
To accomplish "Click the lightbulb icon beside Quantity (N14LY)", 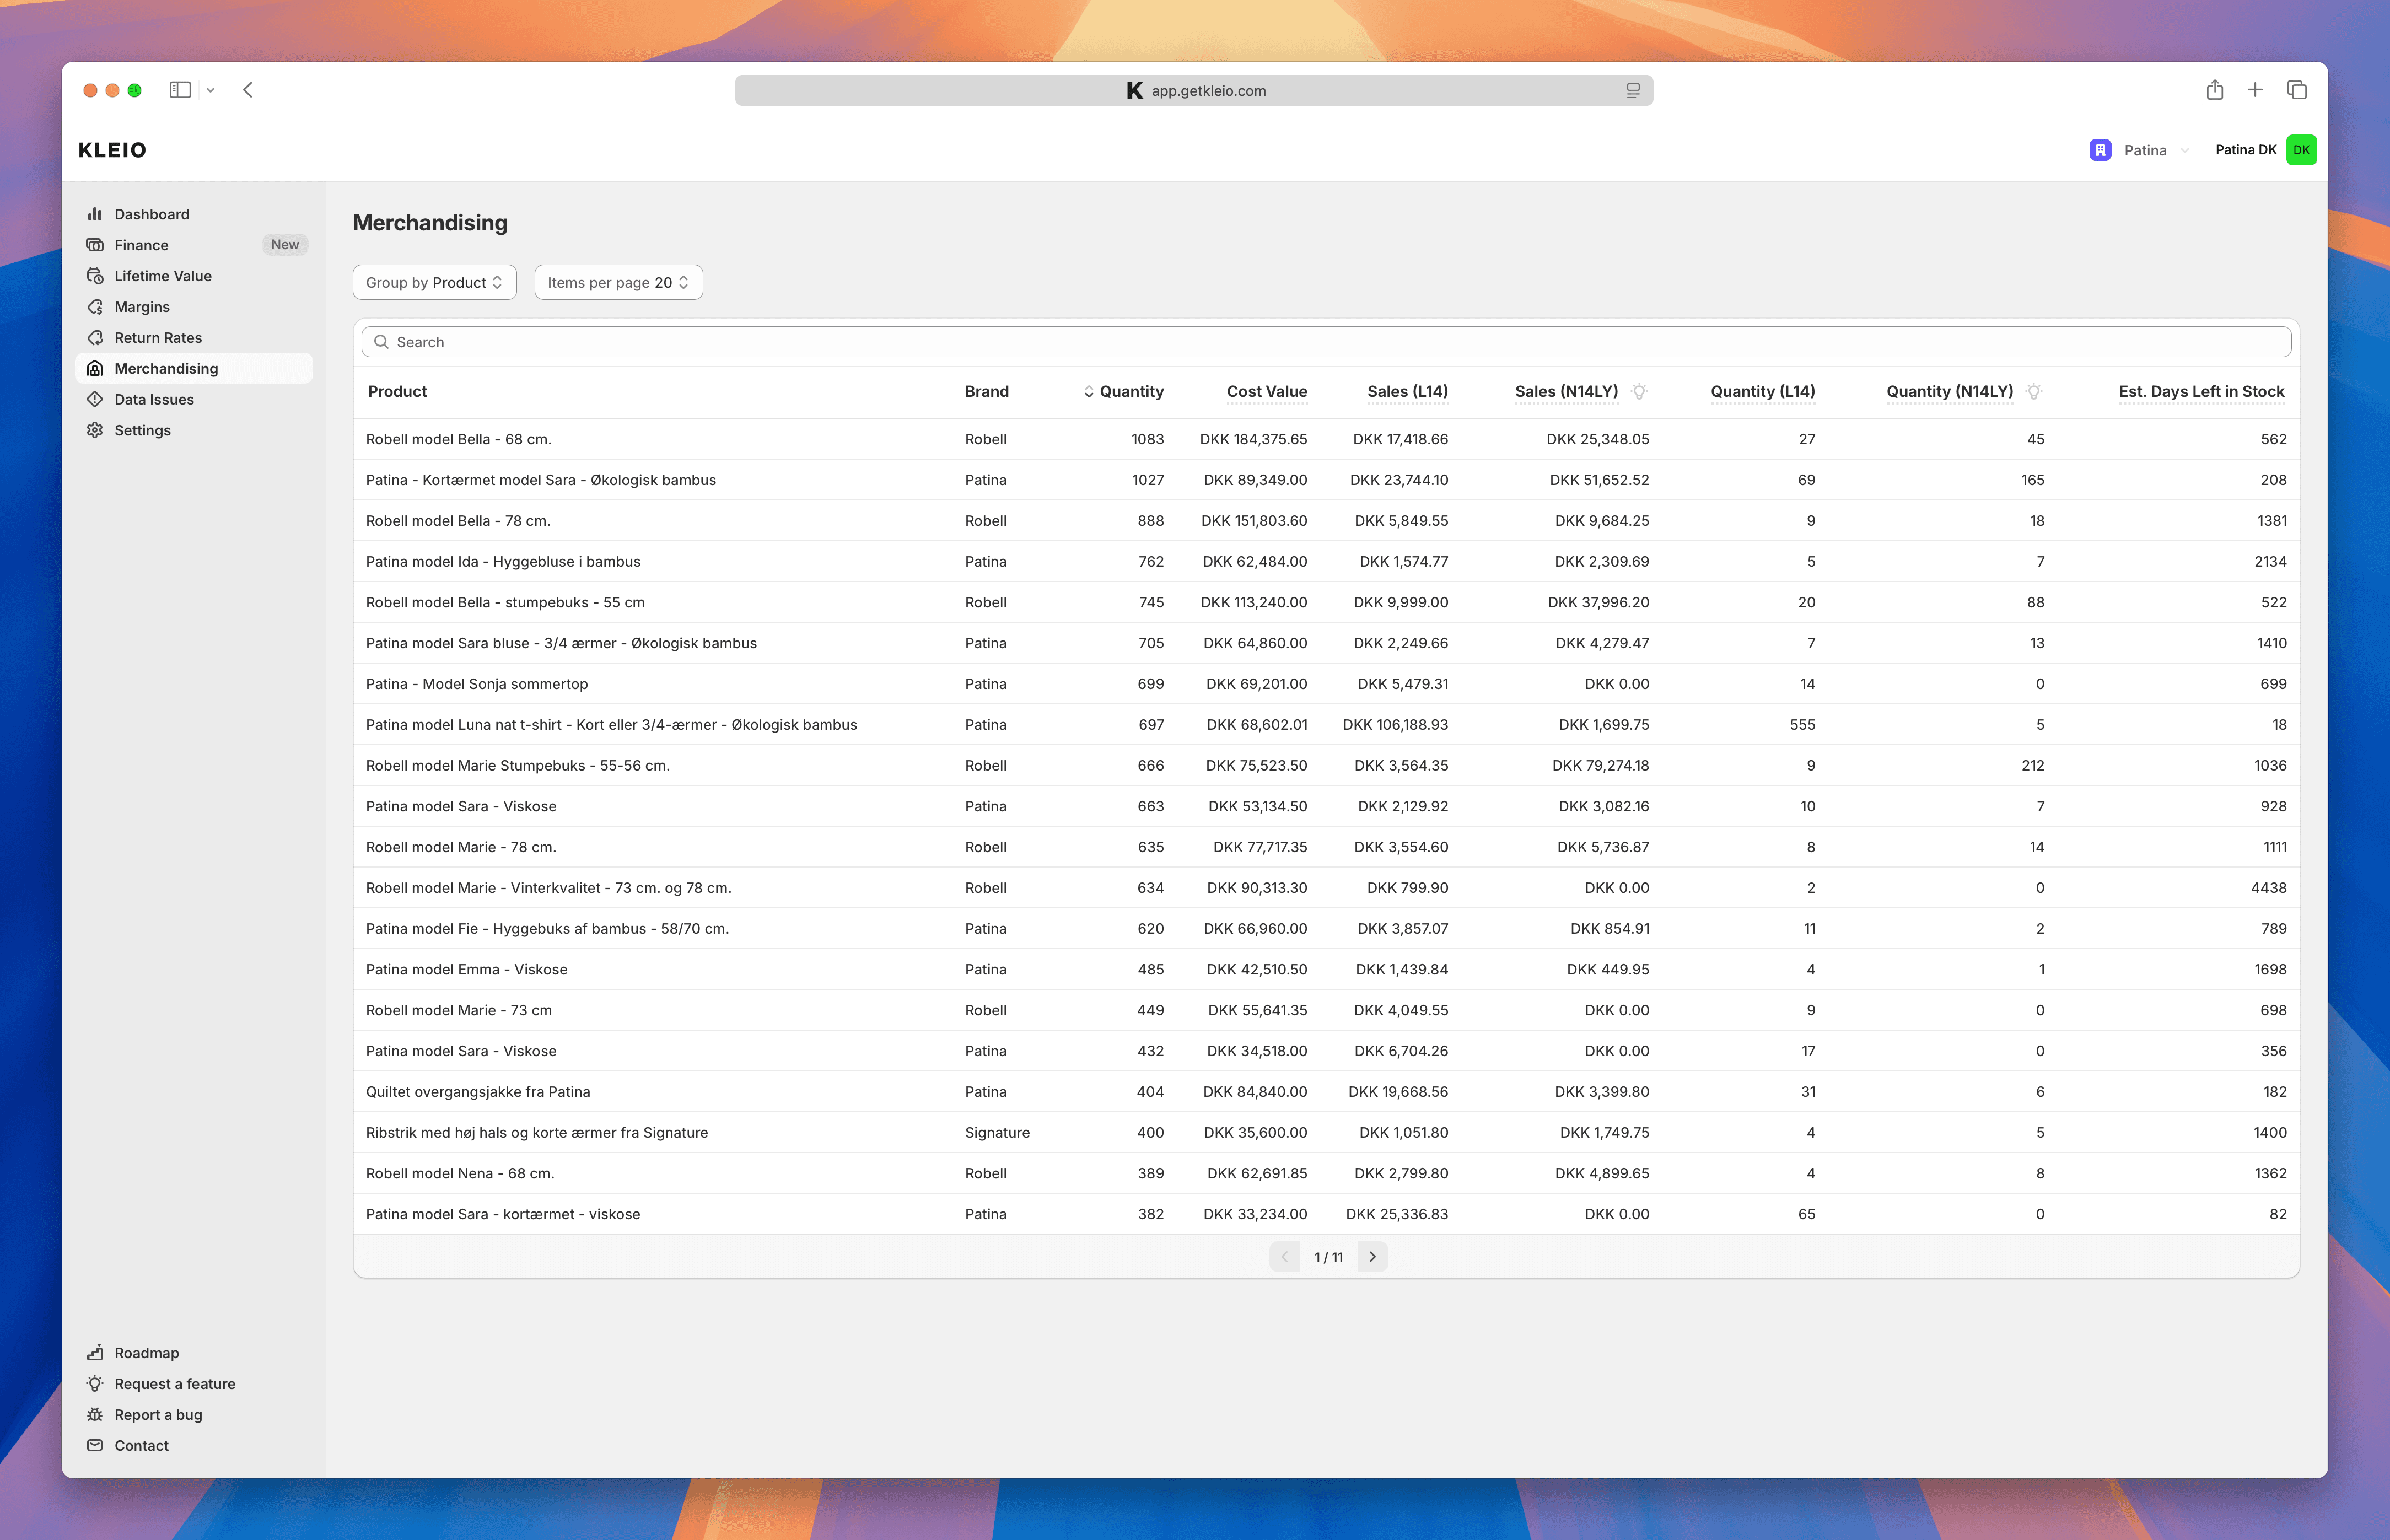I will [2033, 391].
